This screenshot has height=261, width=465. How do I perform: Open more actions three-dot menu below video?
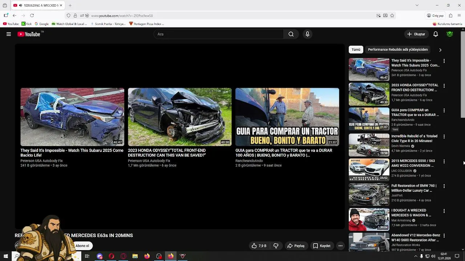[x=340, y=246]
